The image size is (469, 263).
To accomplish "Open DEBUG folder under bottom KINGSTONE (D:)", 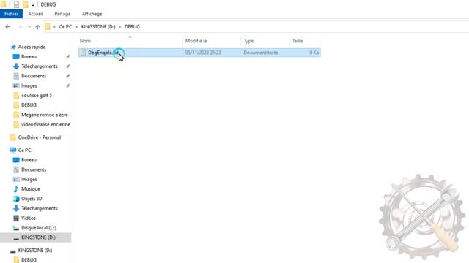I will pos(29,260).
